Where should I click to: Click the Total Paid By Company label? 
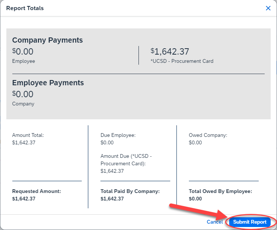coord(130,191)
